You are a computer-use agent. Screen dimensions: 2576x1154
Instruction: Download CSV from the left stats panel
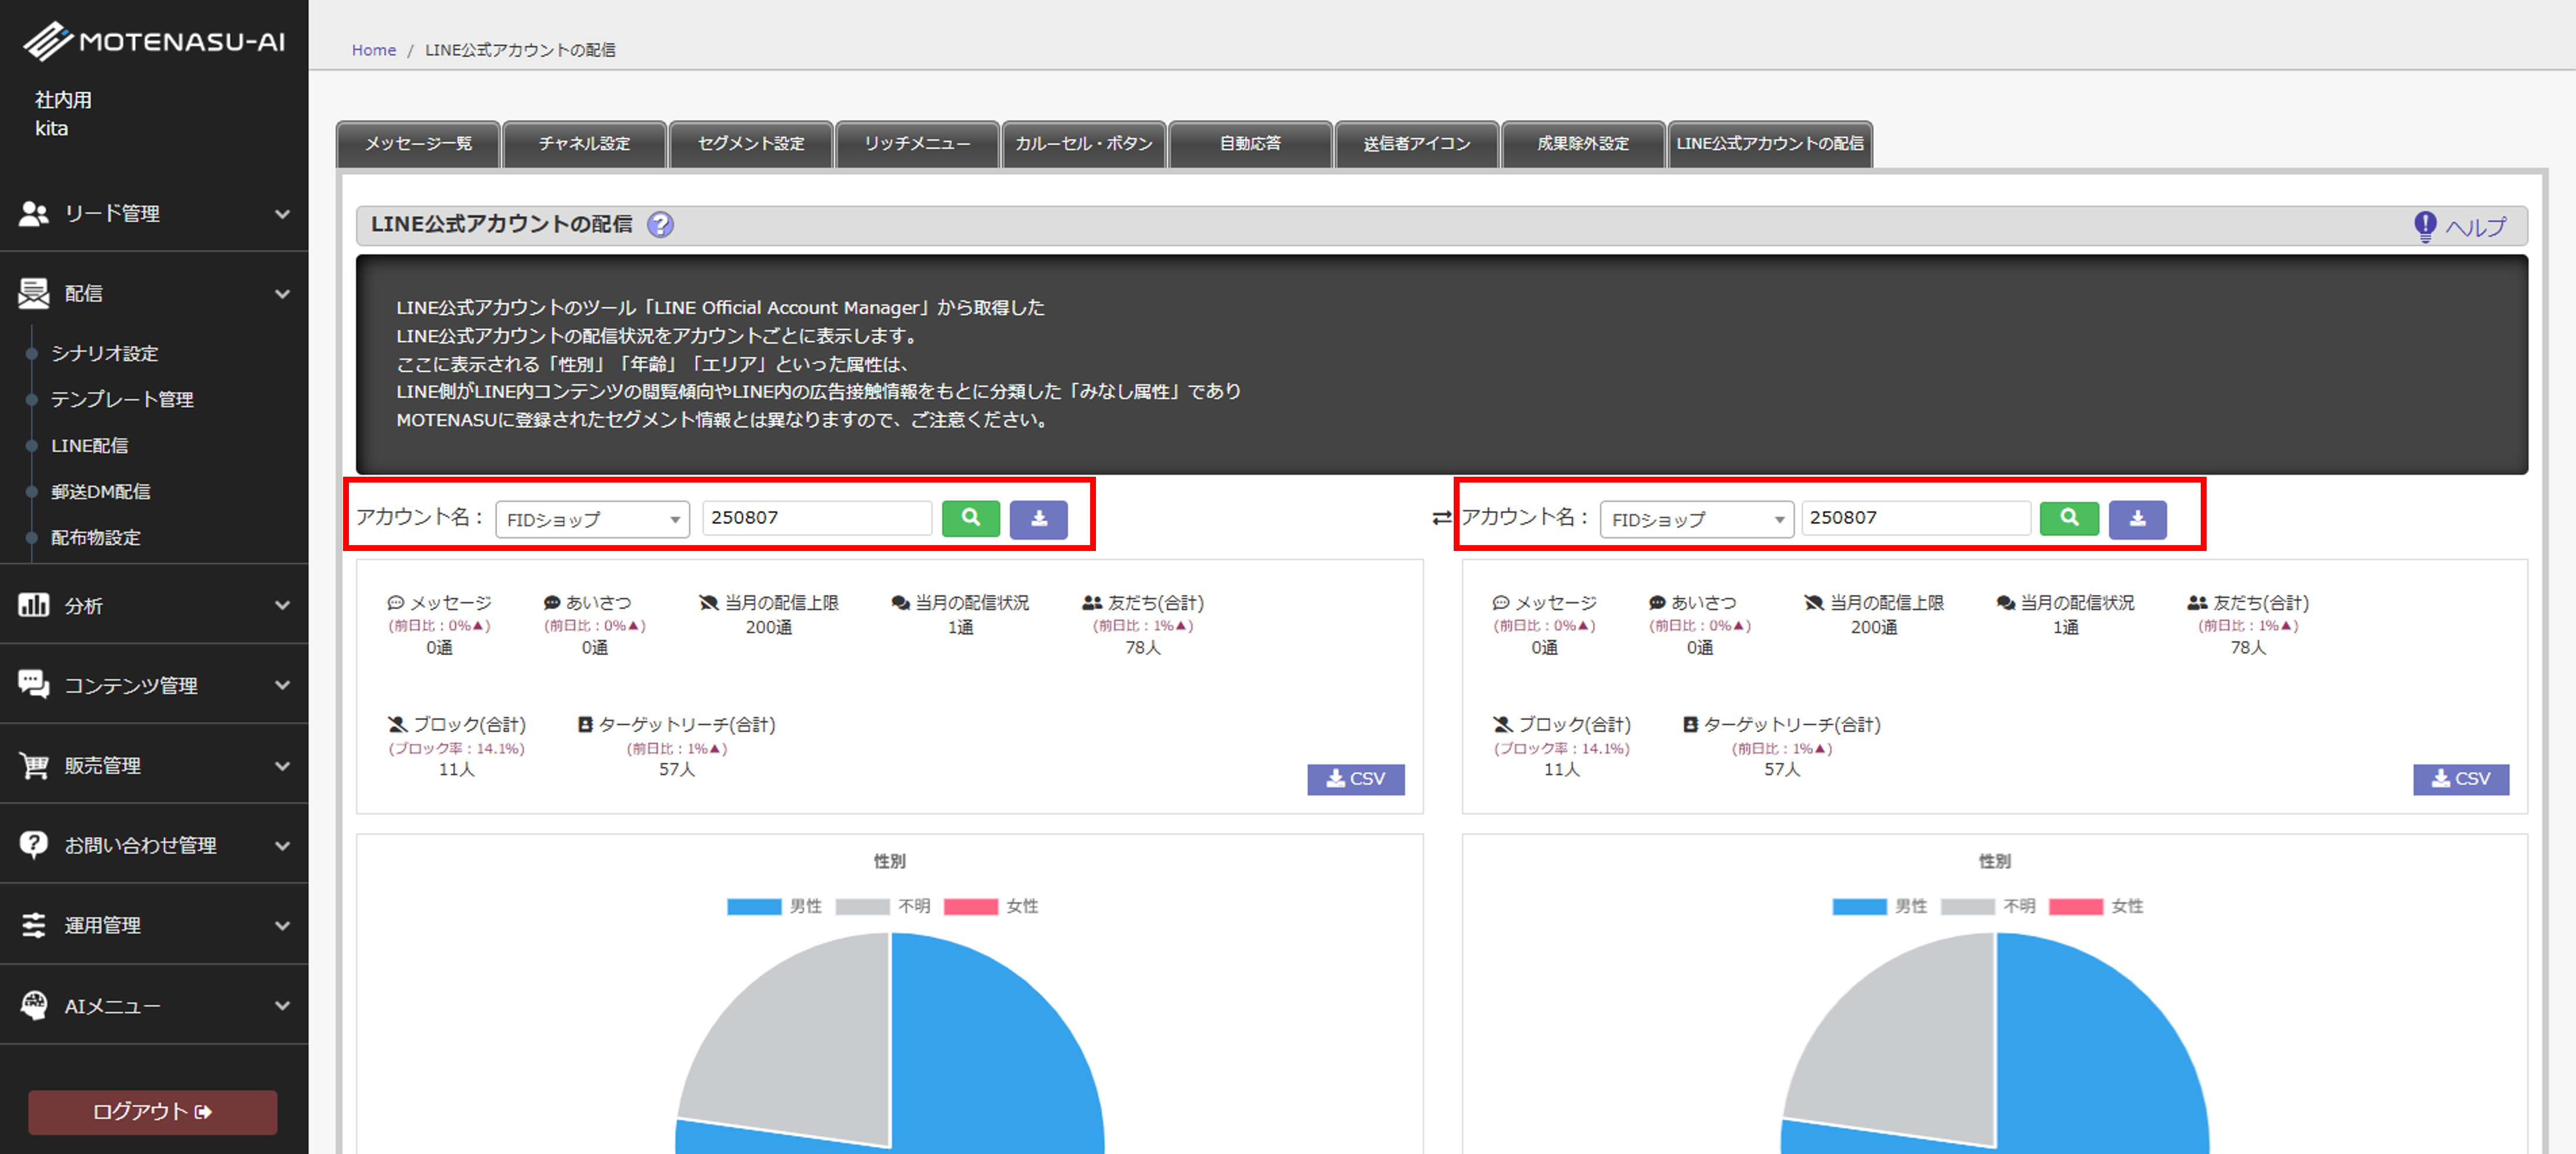pyautogui.click(x=1355, y=779)
